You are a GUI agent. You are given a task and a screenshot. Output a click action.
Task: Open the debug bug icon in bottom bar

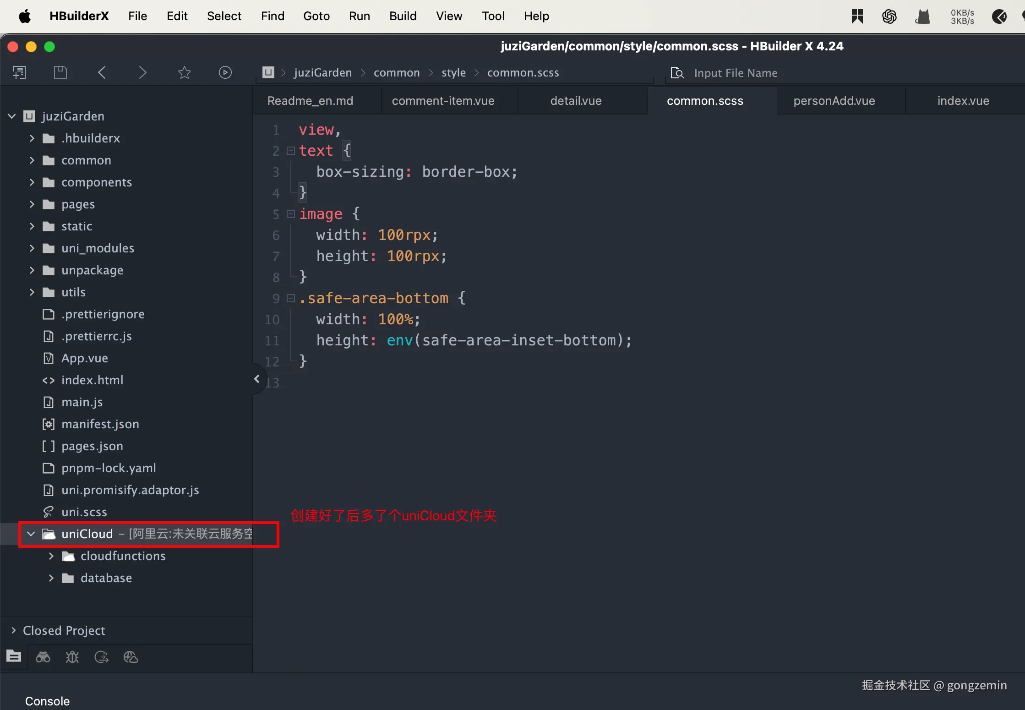click(x=72, y=657)
